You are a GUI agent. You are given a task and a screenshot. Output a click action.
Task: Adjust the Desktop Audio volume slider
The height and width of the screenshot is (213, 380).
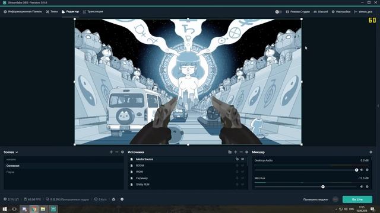pyautogui.click(x=306, y=170)
